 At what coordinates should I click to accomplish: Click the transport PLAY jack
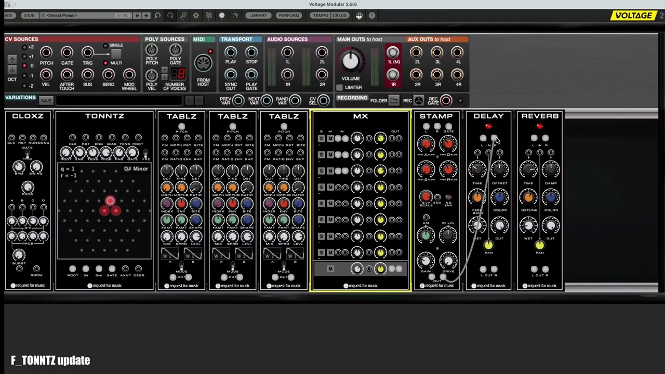[231, 52]
